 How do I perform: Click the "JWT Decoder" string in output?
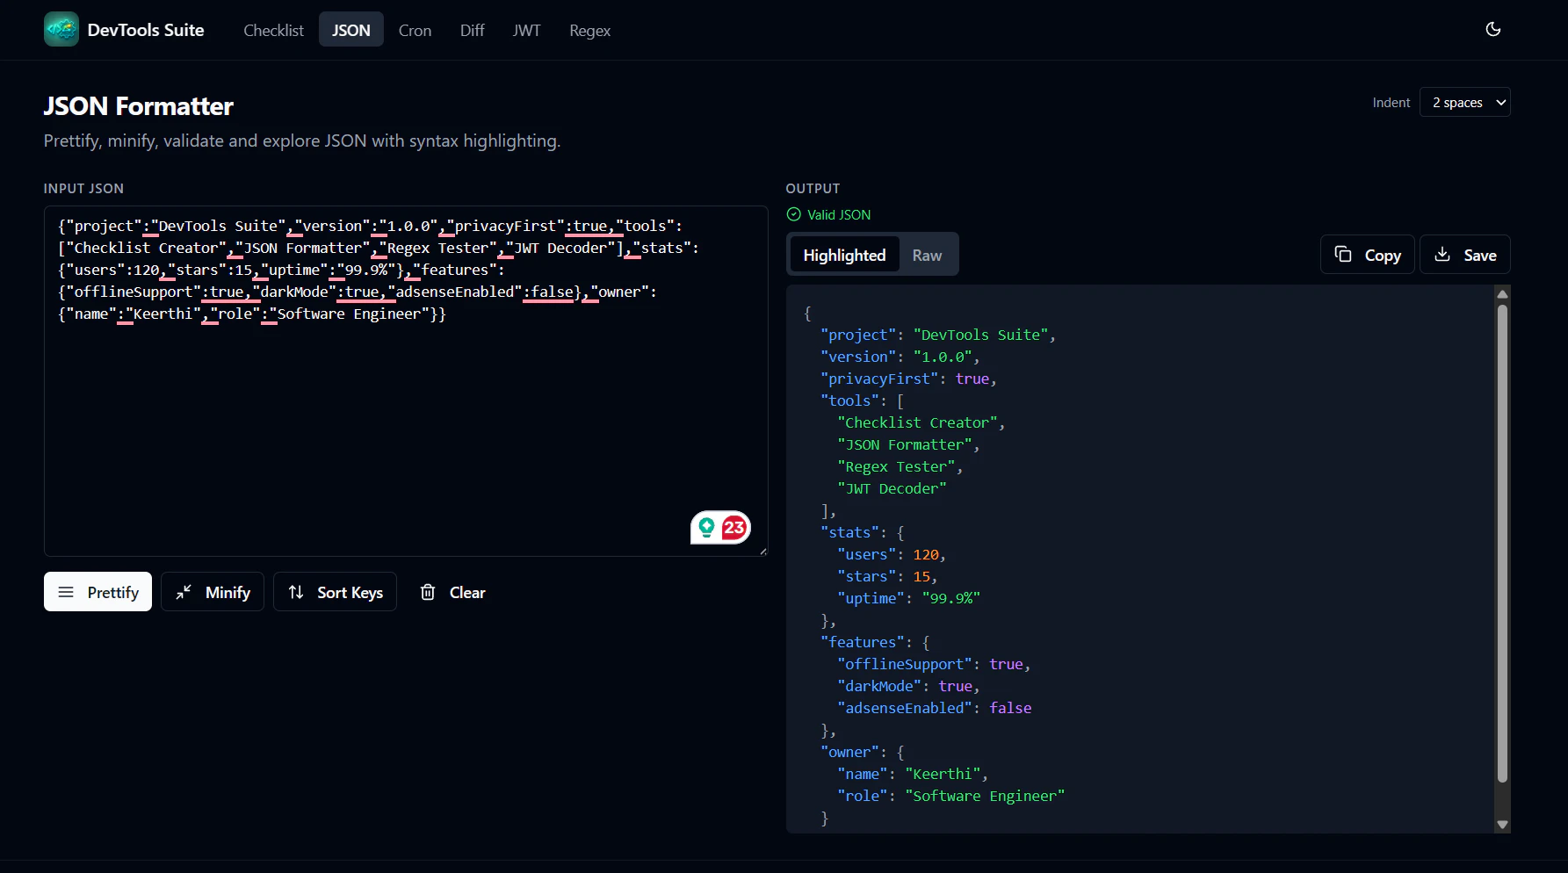892,488
